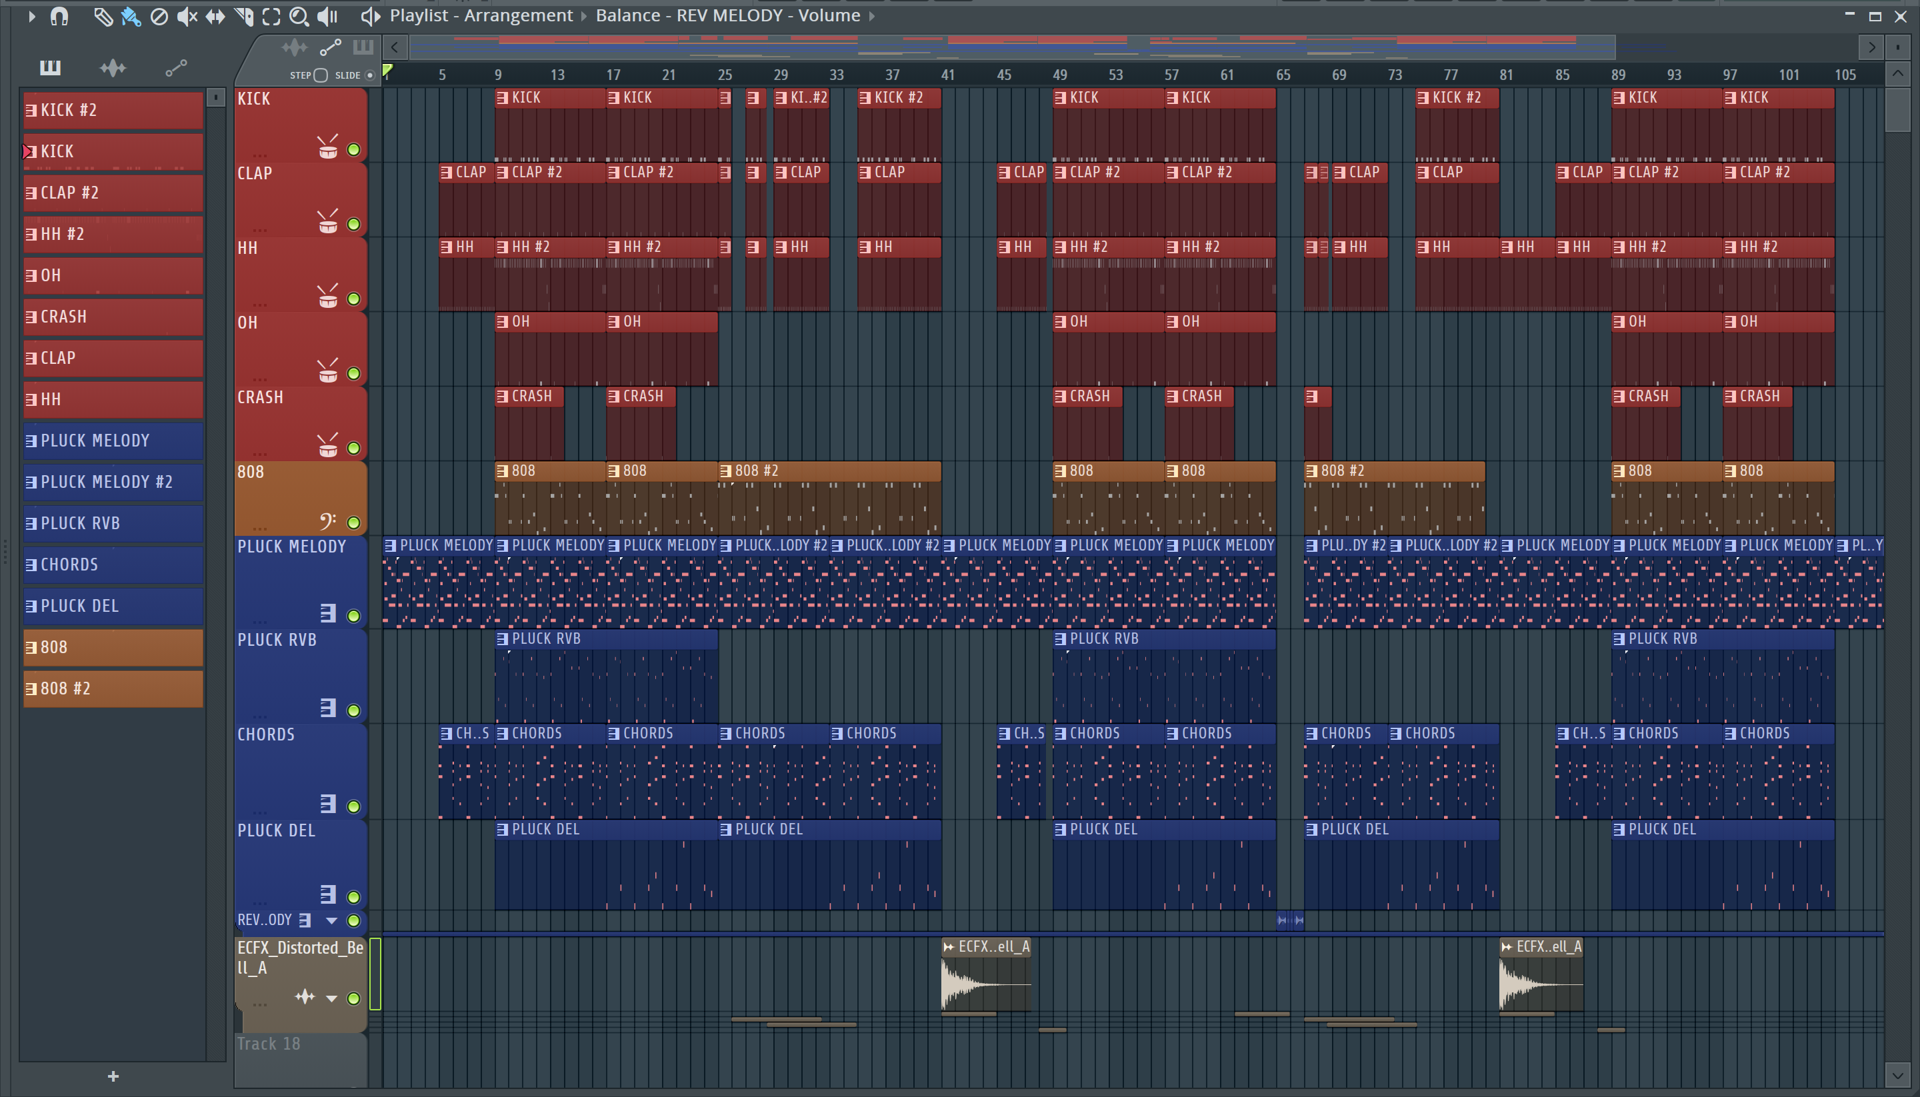Select the Slip tool

point(215,16)
